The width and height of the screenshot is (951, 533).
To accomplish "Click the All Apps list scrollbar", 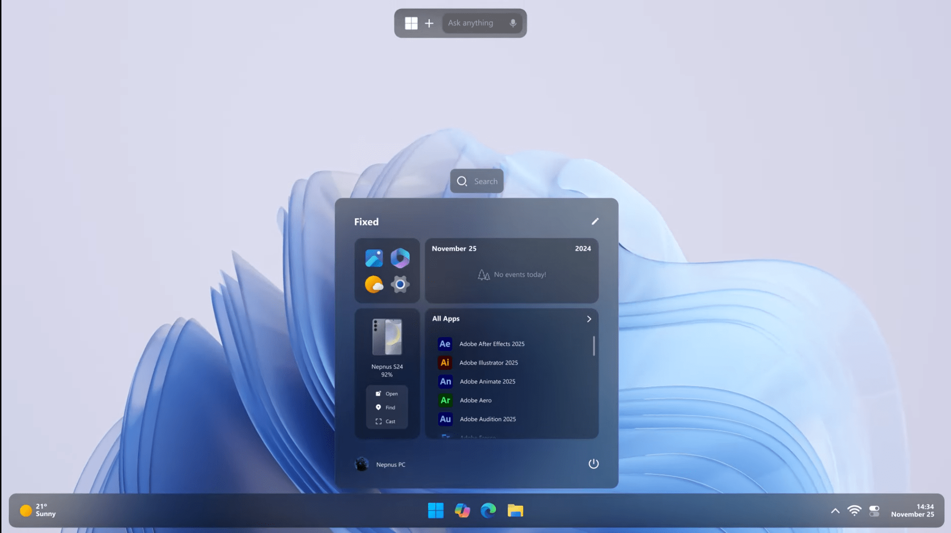I will tap(594, 346).
